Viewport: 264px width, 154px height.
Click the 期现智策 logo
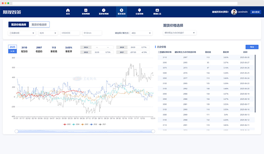pyautogui.click(x=15, y=12)
